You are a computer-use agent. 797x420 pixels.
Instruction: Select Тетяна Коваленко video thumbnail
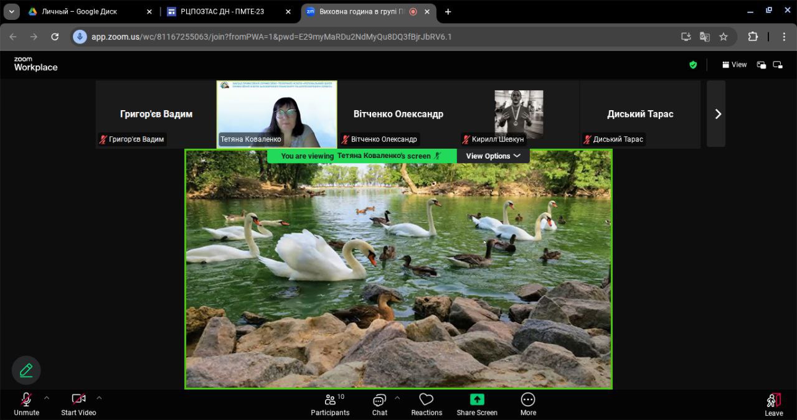coord(276,114)
